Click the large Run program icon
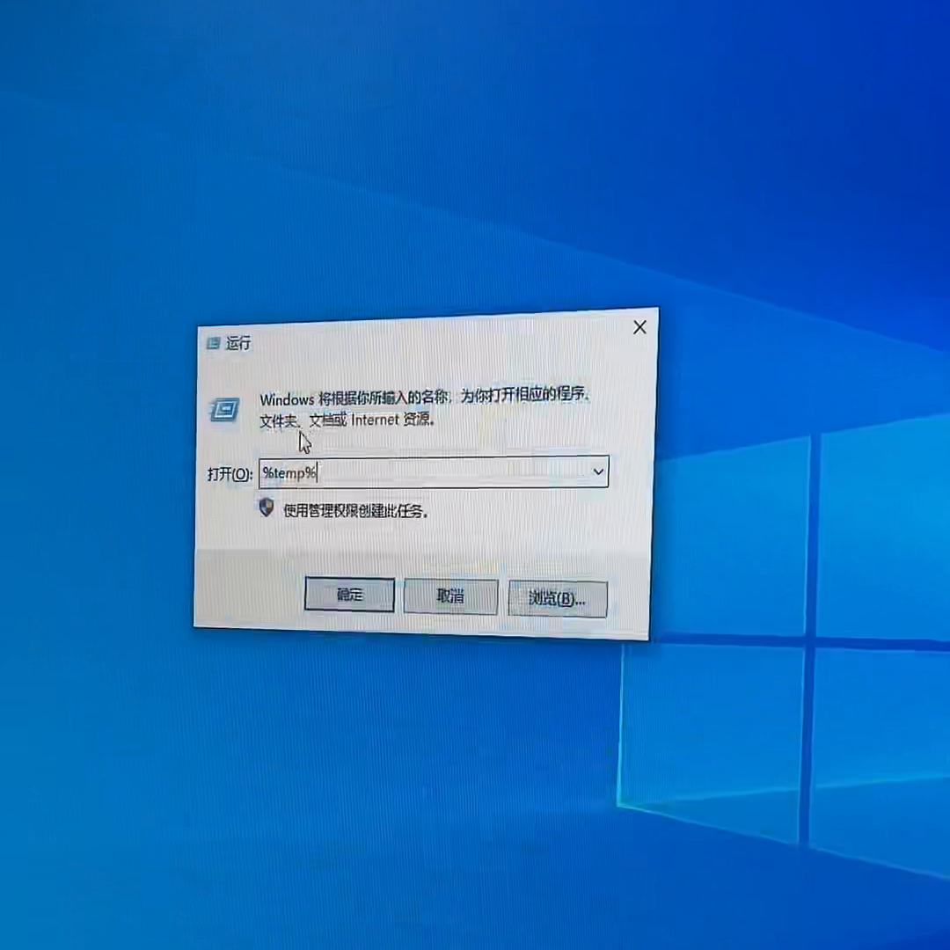950x950 pixels. (x=224, y=410)
